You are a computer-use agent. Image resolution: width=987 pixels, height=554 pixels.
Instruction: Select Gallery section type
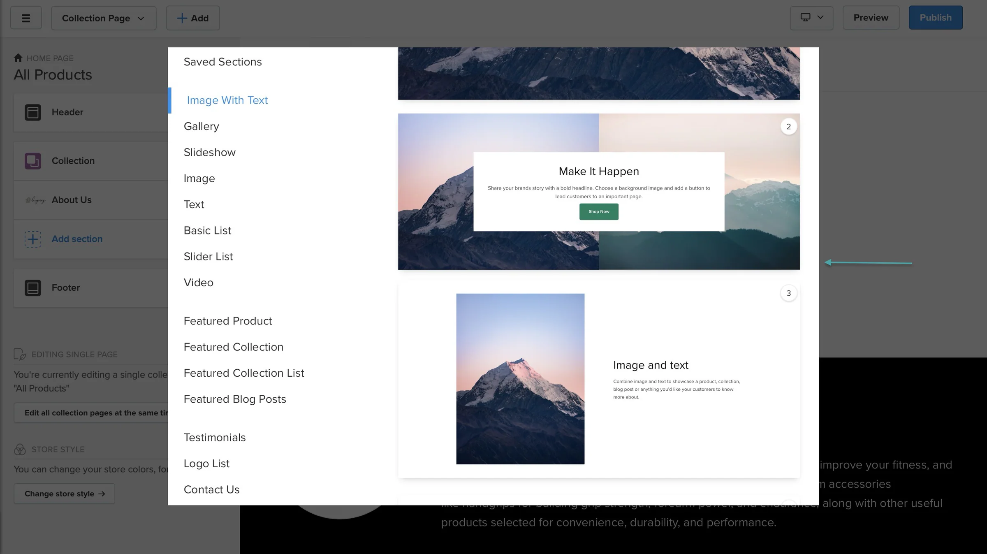coord(201,126)
